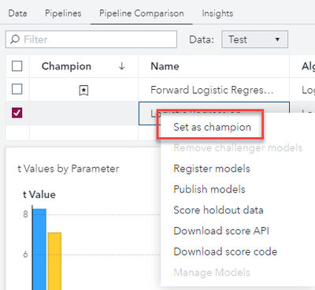
Task: Uncheck the selected second row checkbox
Action: (x=17, y=113)
